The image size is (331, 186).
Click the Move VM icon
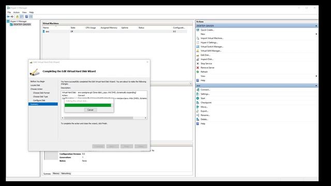click(x=198, y=107)
